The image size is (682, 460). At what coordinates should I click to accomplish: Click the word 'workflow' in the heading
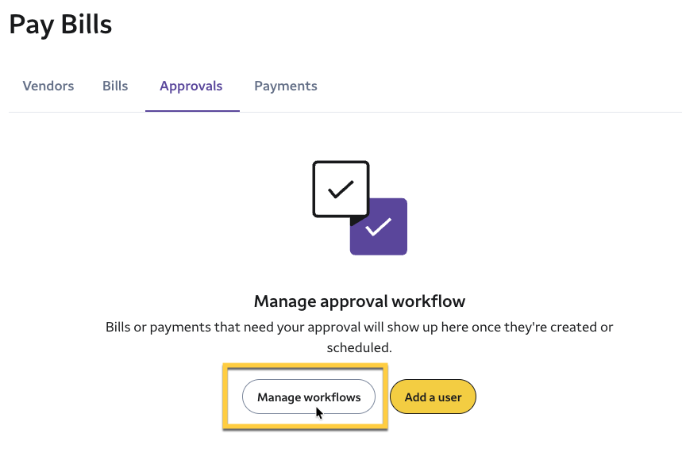(x=429, y=301)
